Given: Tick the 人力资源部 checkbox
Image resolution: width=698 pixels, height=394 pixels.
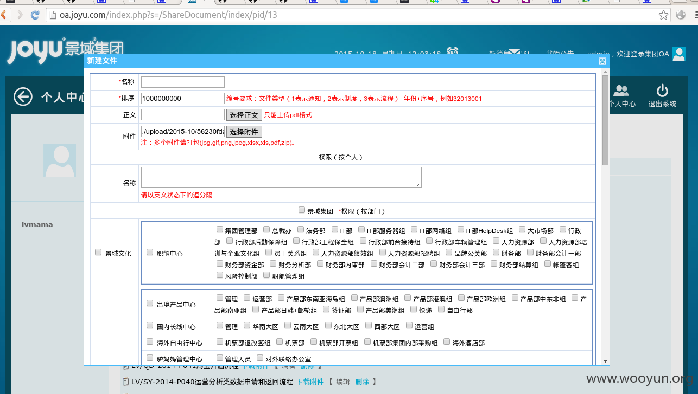Looking at the screenshot, I should (496, 241).
